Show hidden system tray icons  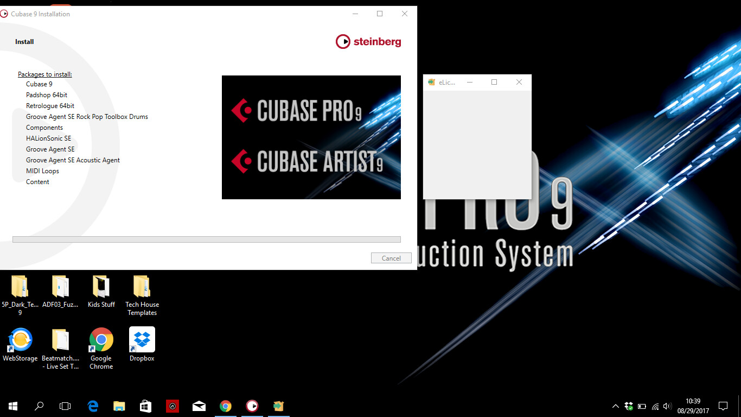click(x=616, y=406)
